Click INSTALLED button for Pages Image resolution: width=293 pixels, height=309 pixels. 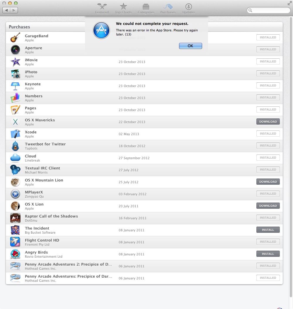click(x=268, y=110)
